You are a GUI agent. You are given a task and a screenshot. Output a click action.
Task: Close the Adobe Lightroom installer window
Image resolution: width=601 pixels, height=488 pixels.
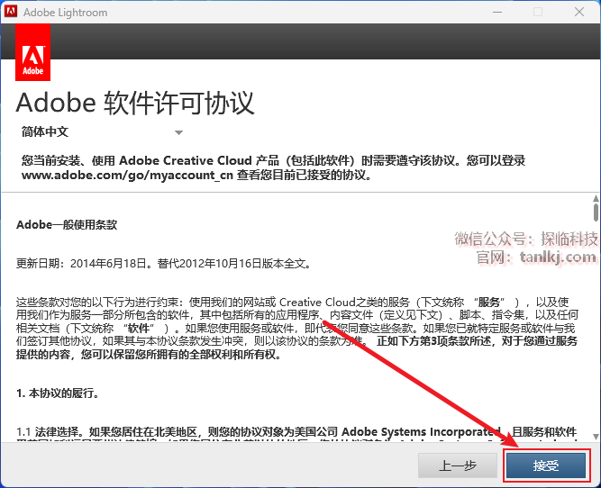coord(578,12)
